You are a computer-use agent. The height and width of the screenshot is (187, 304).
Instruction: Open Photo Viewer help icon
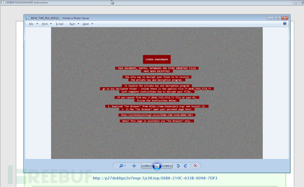click(x=285, y=24)
